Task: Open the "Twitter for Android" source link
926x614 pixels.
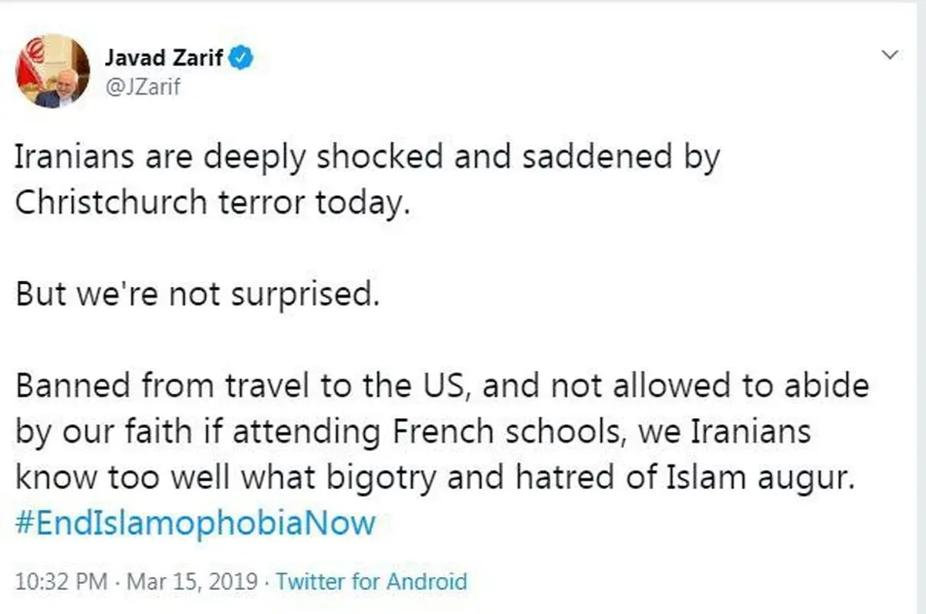Action: coord(371,581)
